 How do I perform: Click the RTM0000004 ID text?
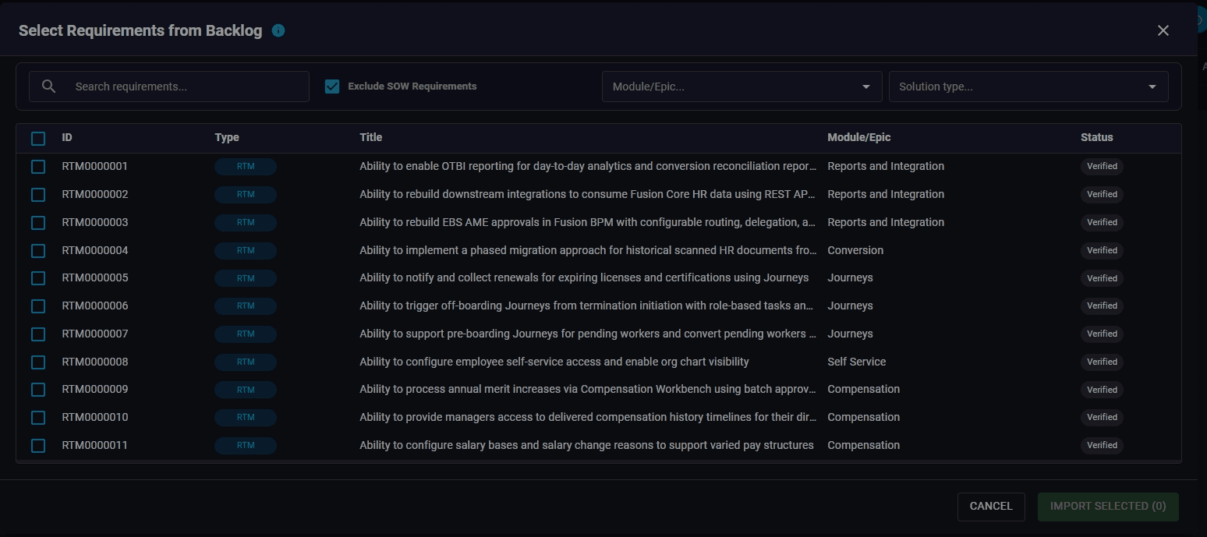click(x=95, y=250)
